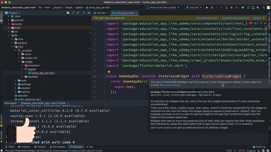Open the Documentation link in error tooltip
Viewport: 271px width, 152px height.
170,85
